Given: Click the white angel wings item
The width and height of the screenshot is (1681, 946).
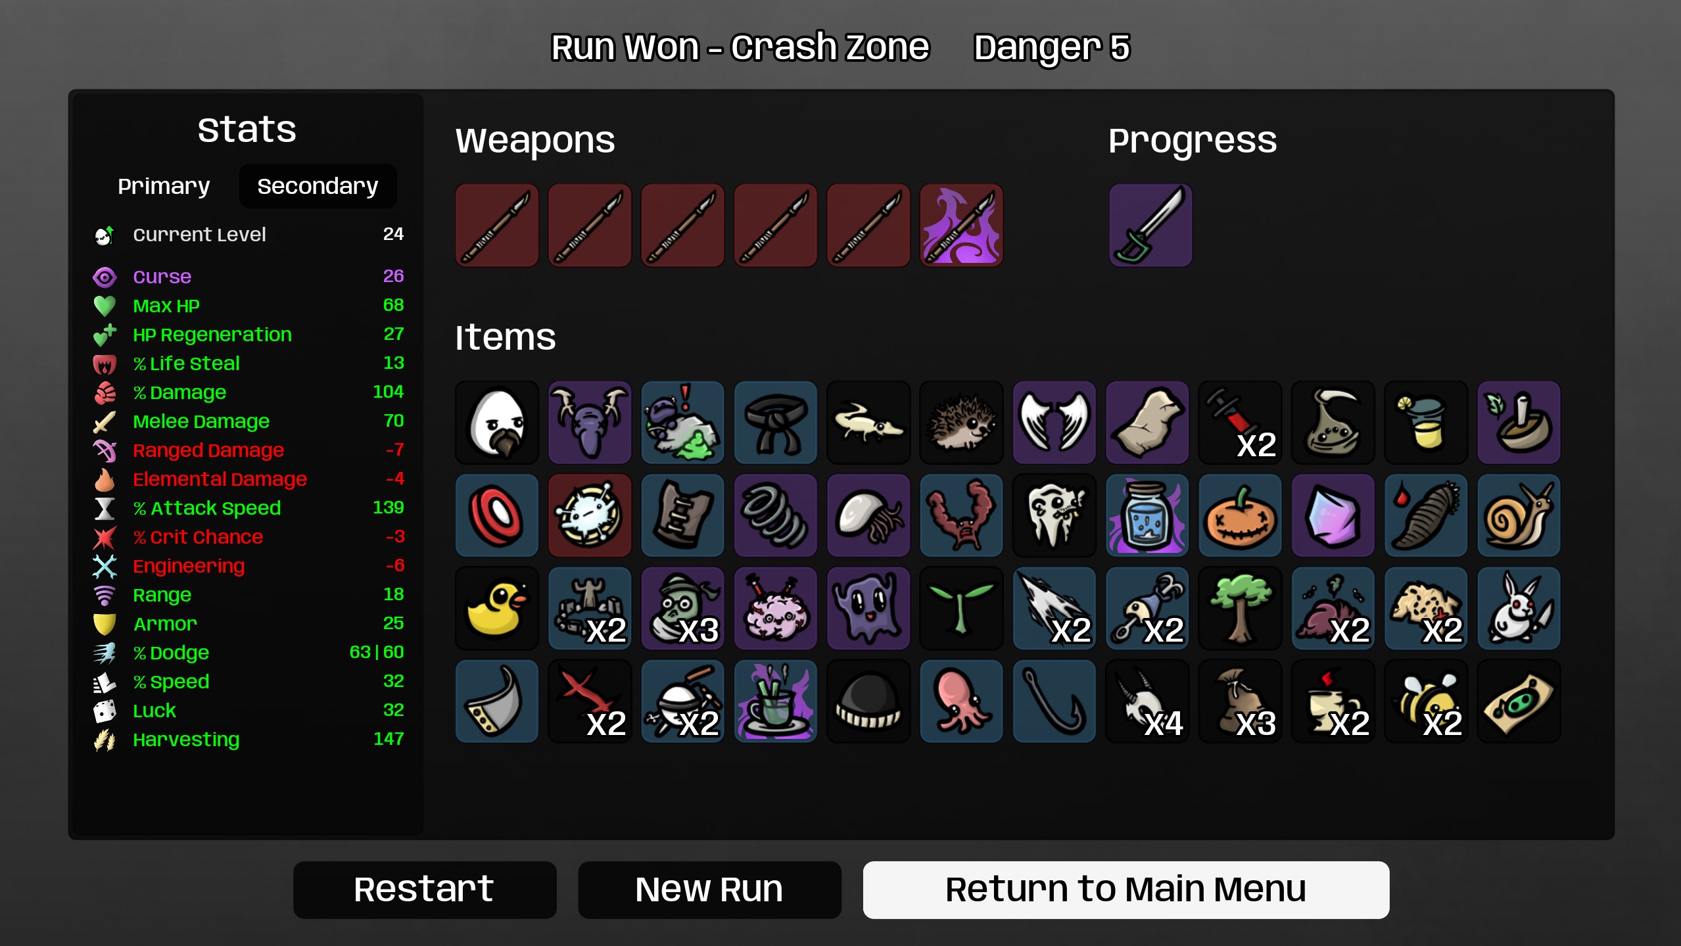Looking at the screenshot, I should (x=1054, y=423).
